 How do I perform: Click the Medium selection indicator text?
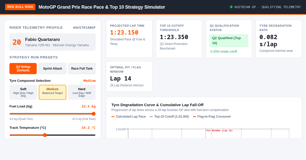tap(90, 81)
